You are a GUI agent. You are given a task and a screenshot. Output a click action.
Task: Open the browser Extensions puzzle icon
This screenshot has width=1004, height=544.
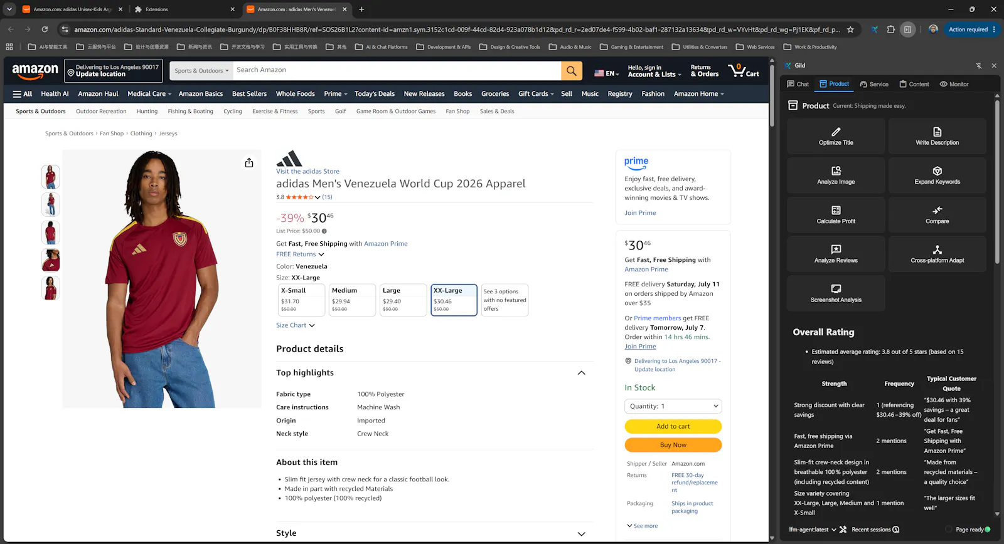891,29
